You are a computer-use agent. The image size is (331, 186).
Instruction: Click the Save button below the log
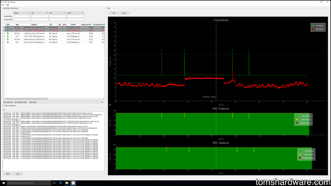(x=18, y=174)
